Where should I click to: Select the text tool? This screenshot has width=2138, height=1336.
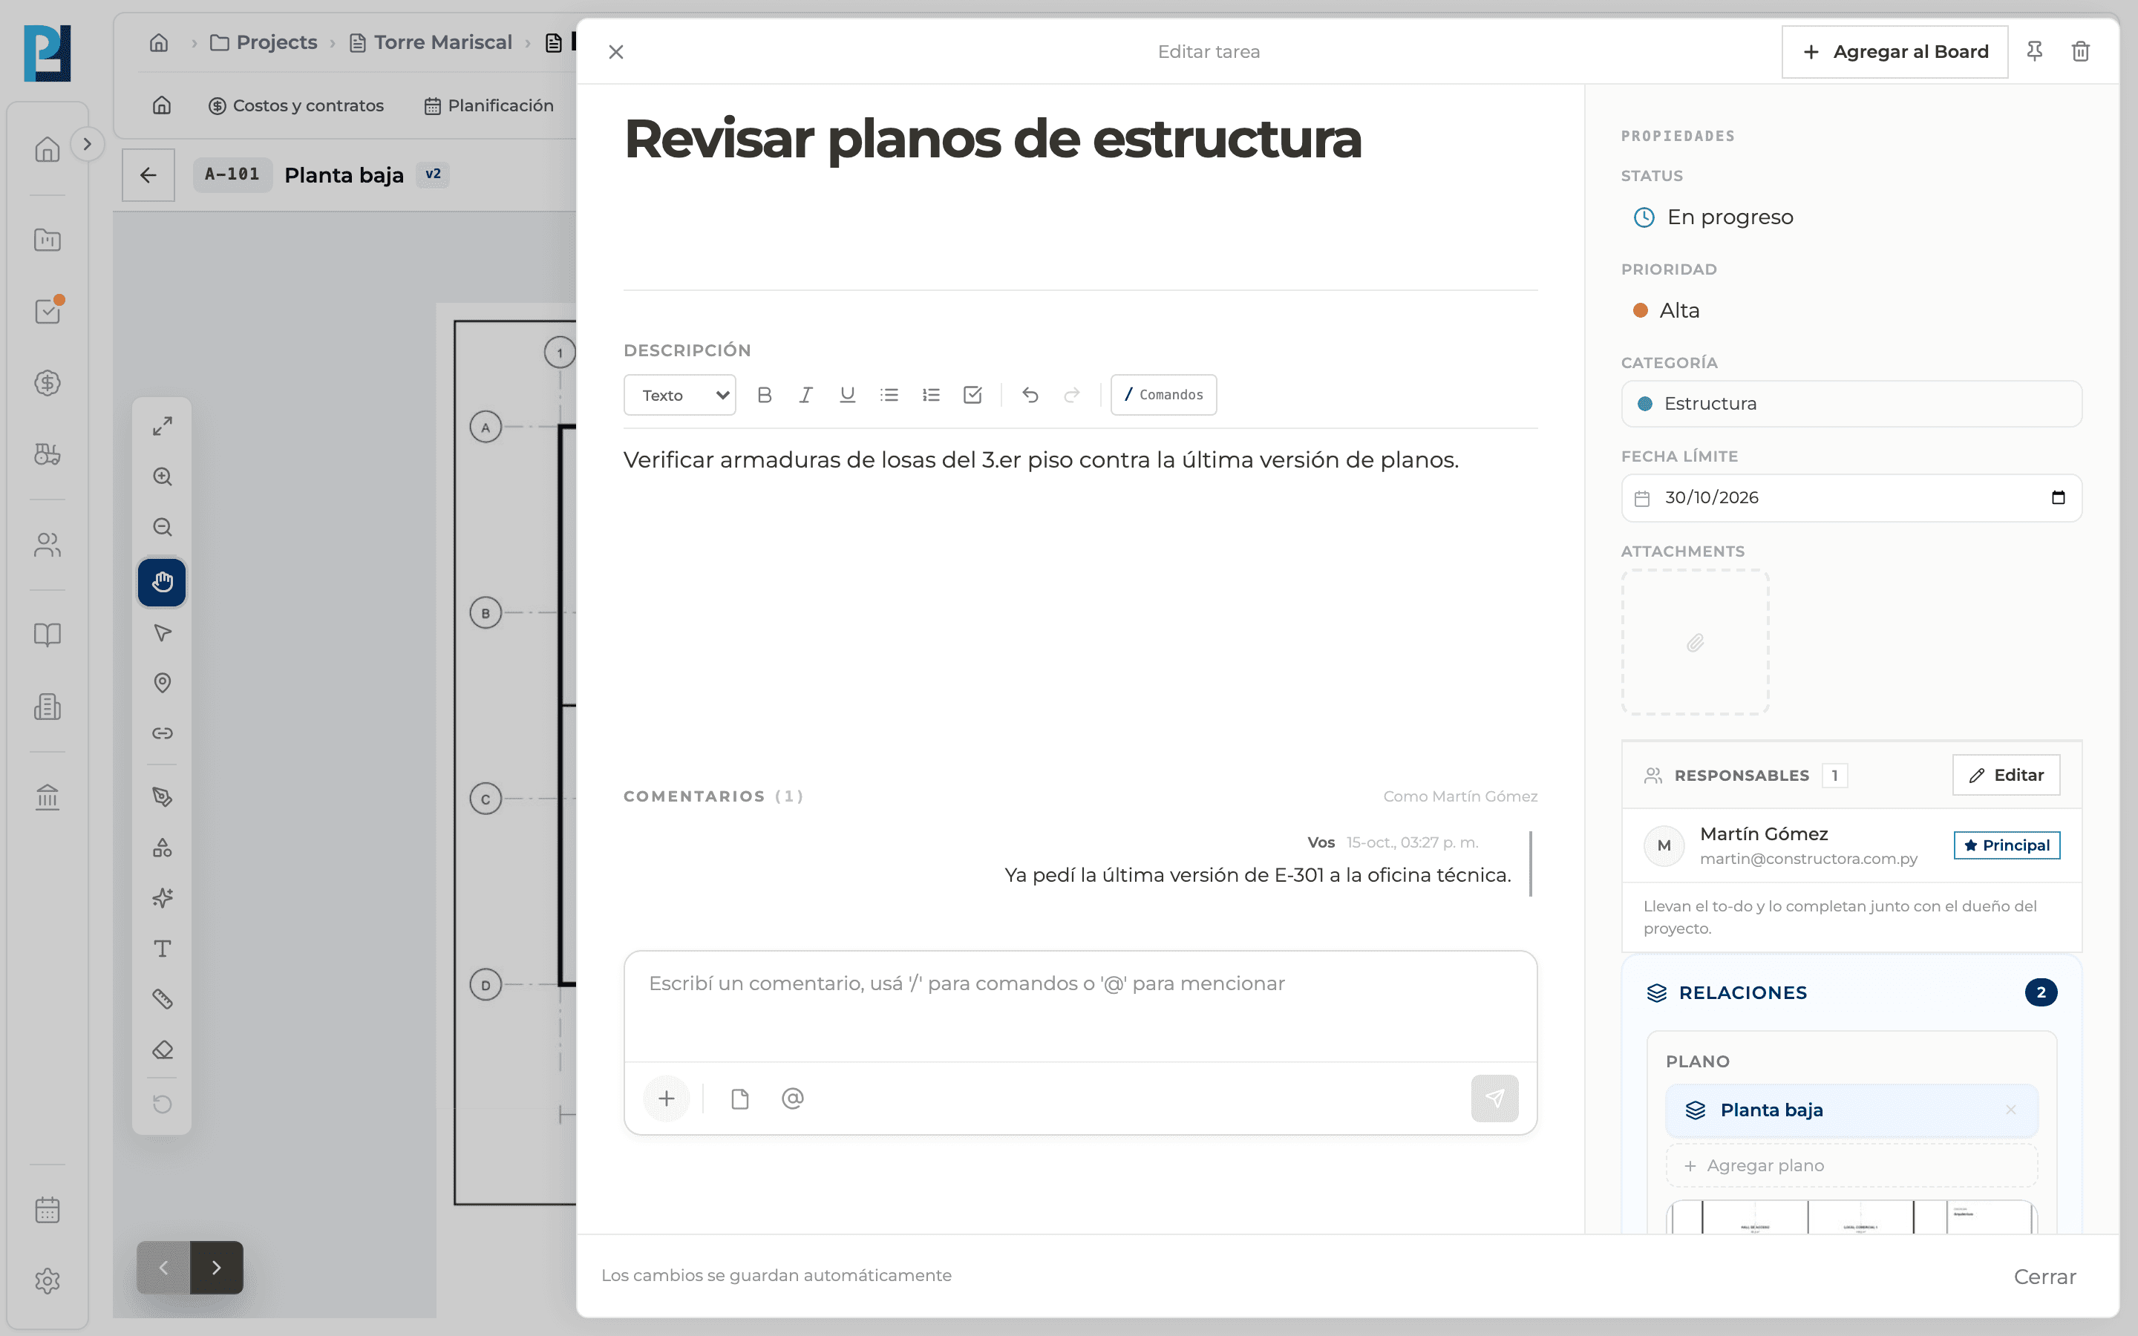(x=162, y=949)
